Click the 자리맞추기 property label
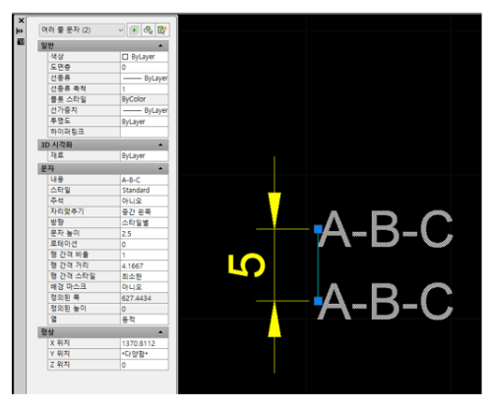Image resolution: width=490 pixels, height=410 pixels. (x=67, y=211)
